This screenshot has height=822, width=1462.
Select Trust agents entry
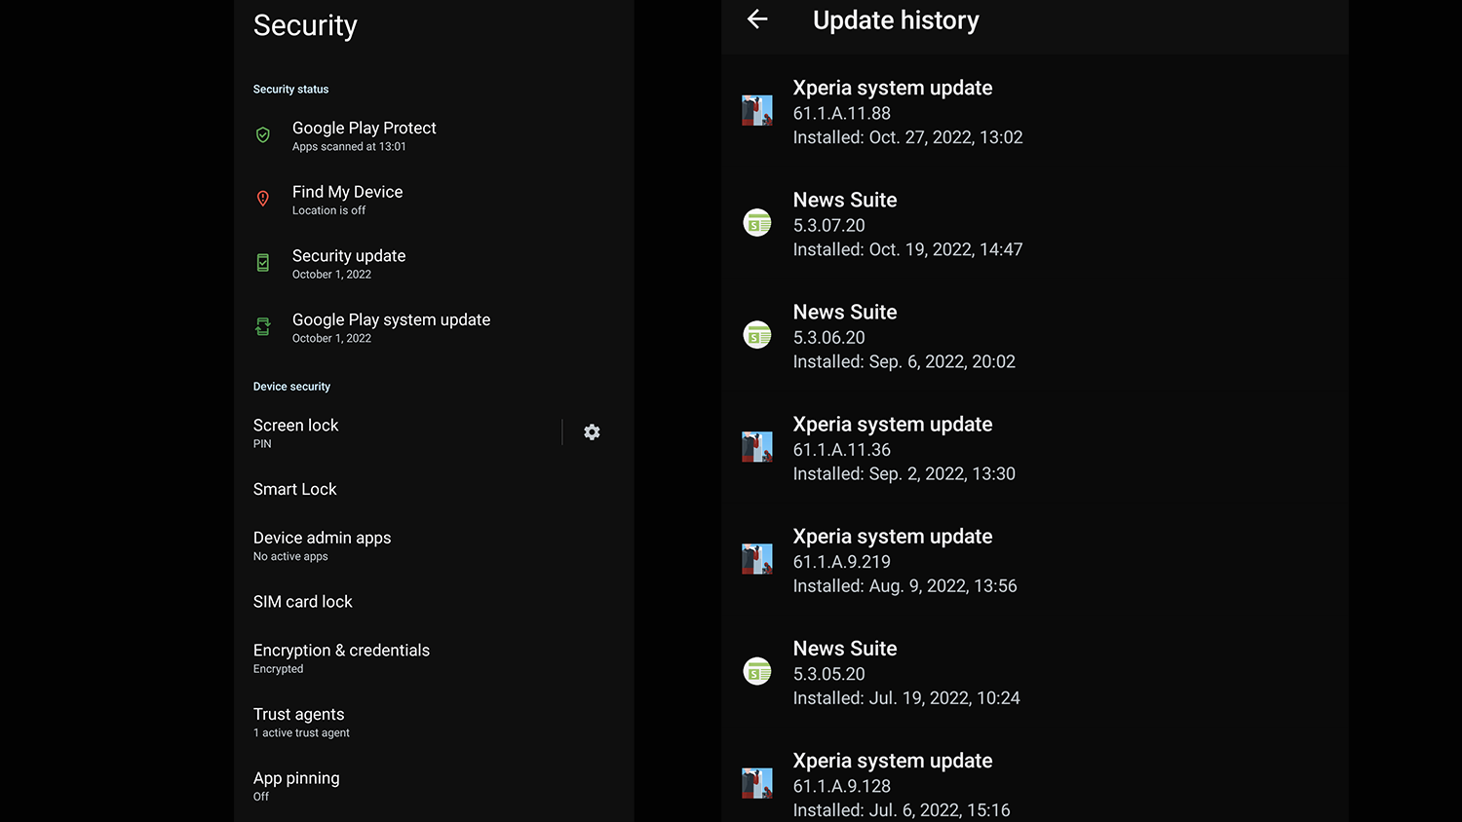(x=300, y=722)
